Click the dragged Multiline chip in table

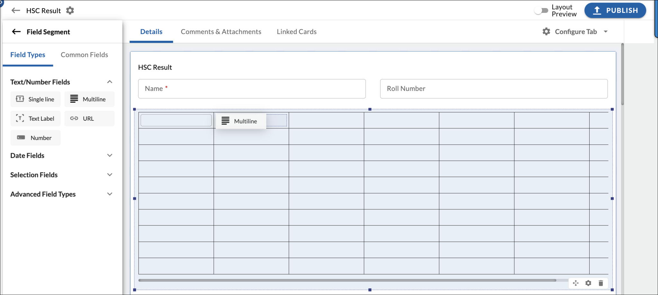click(241, 121)
